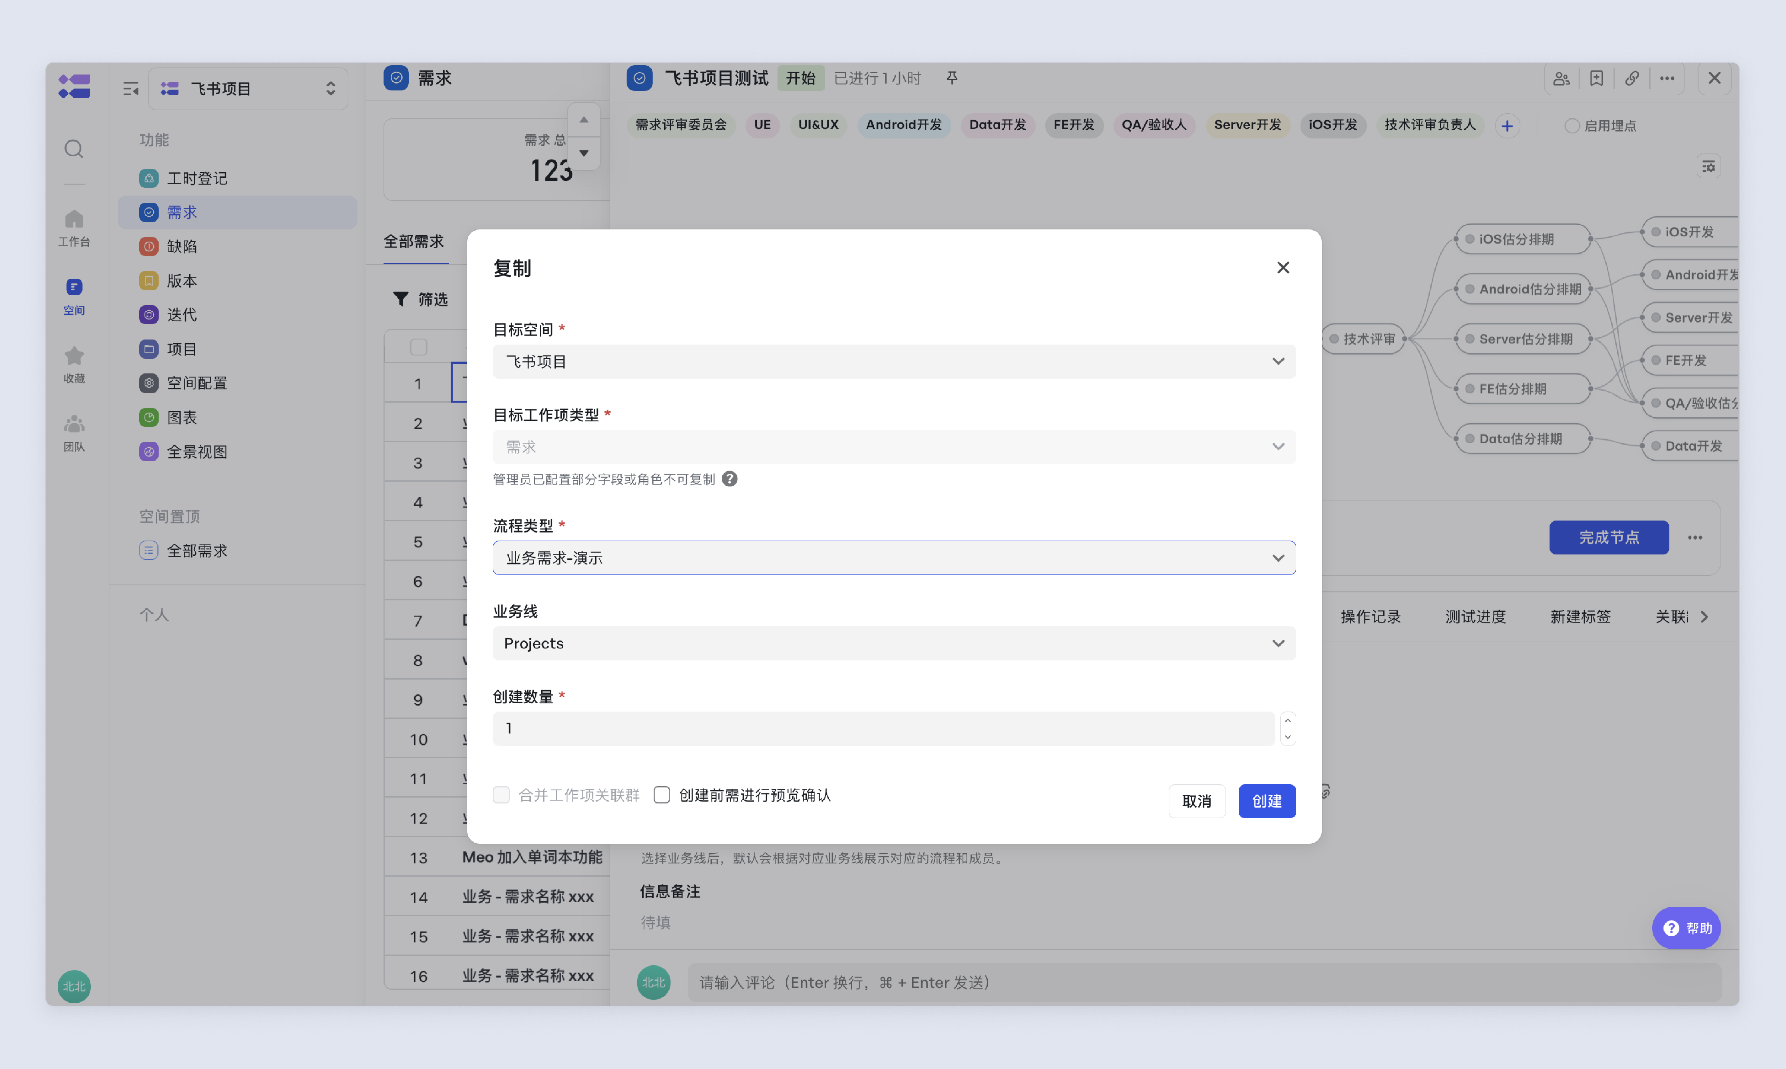Open 全景视图 panorama view item
This screenshot has height=1069, width=1786.
coord(237,452)
